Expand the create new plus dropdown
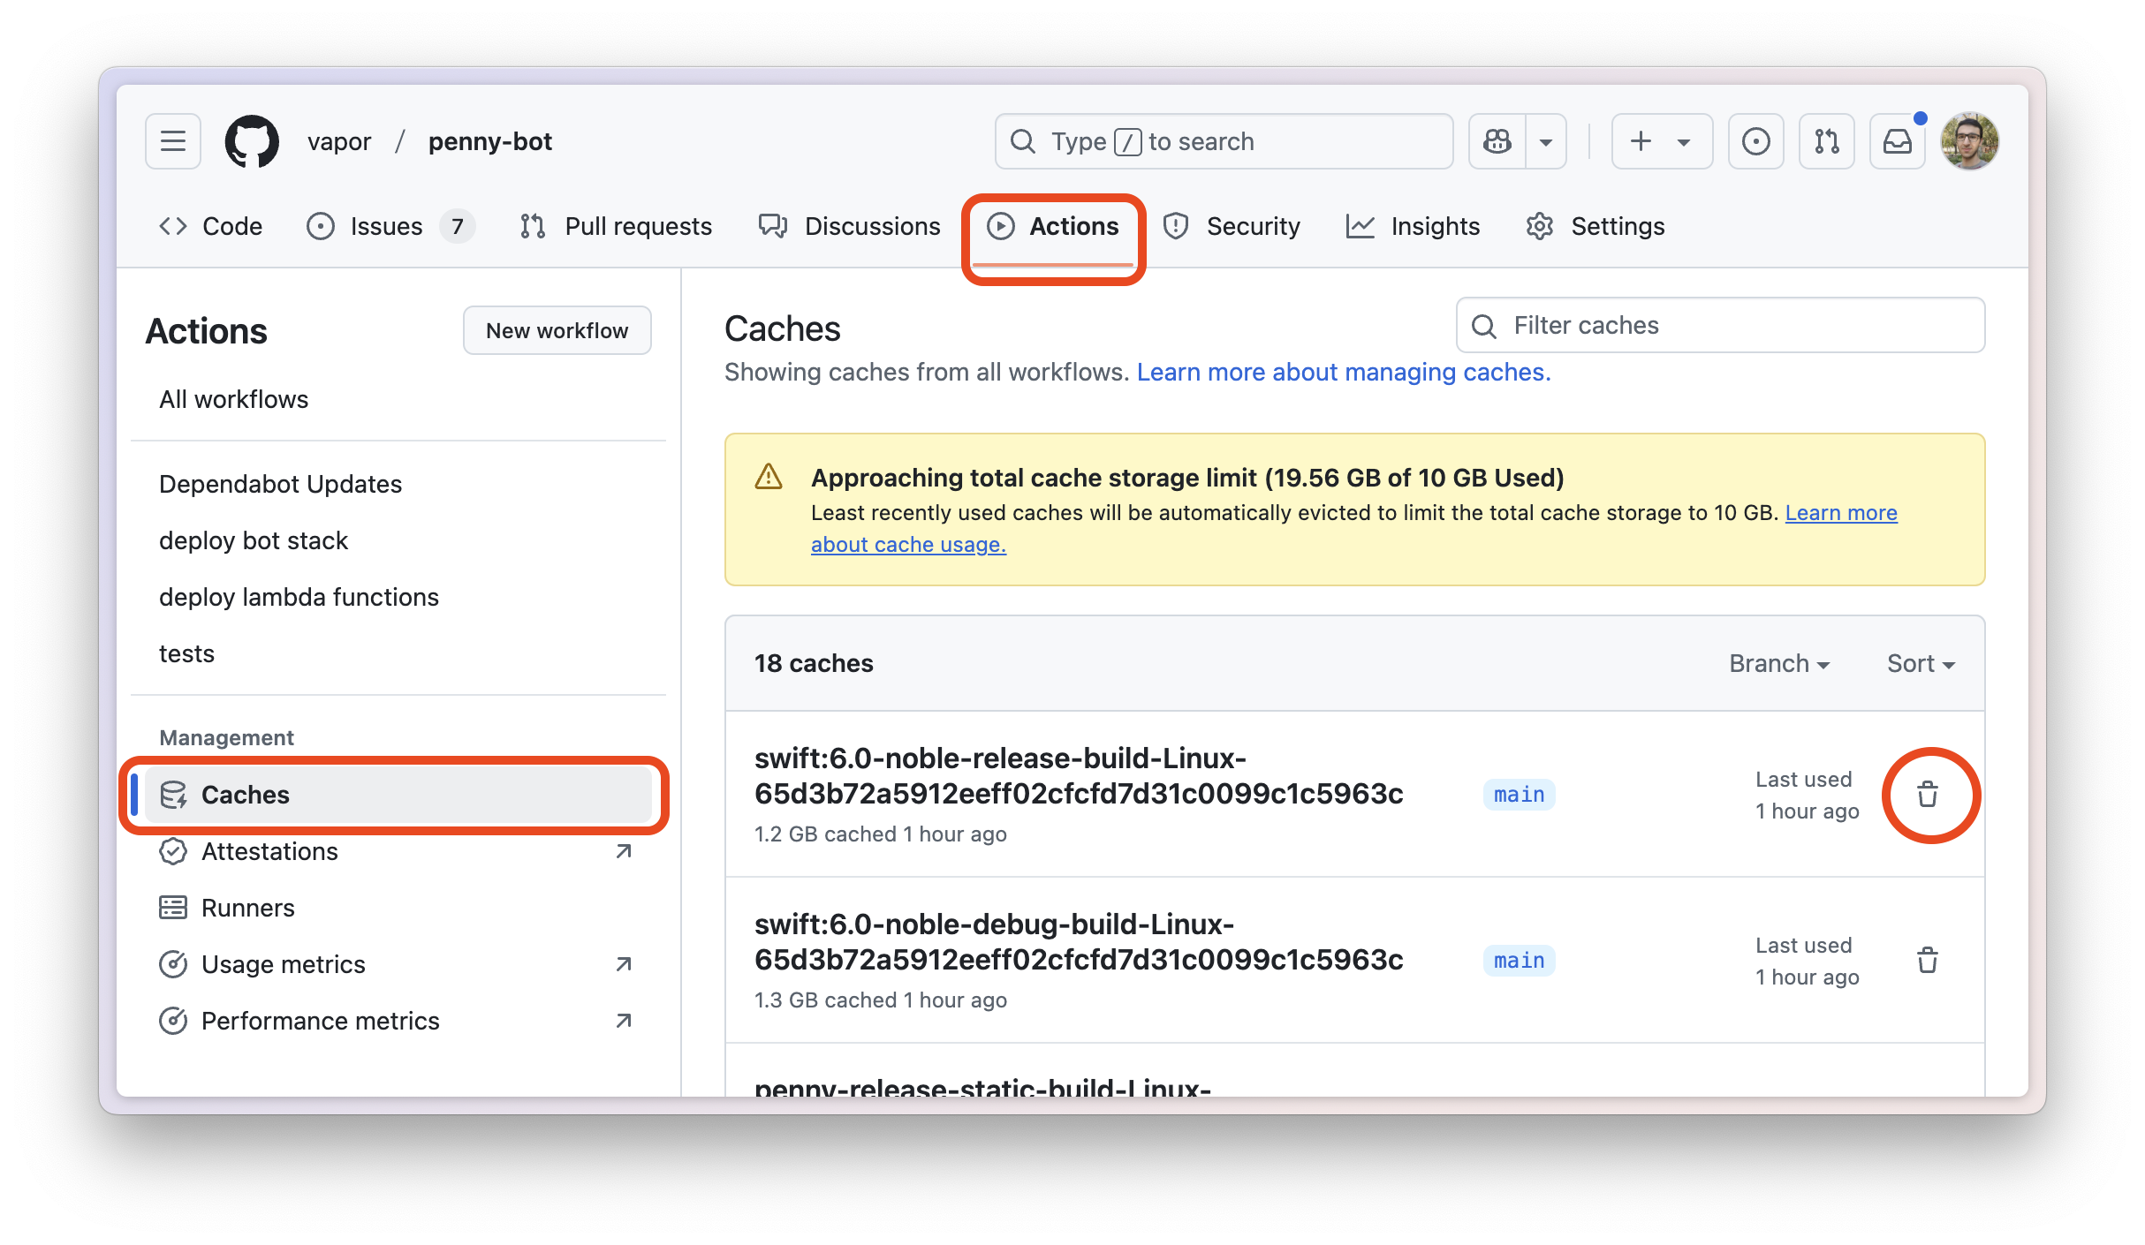Screen dimensions: 2145x1245 pos(1661,141)
